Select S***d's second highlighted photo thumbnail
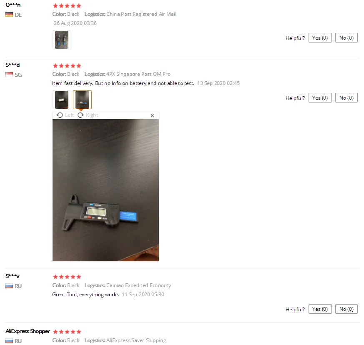Image resolution: width=364 pixels, height=345 pixels. click(83, 100)
